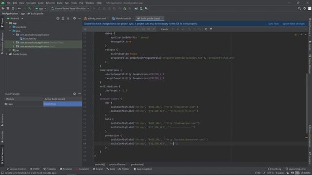
Task: Open the betaDebug Active Build Variant dropdown
Action: [62, 104]
